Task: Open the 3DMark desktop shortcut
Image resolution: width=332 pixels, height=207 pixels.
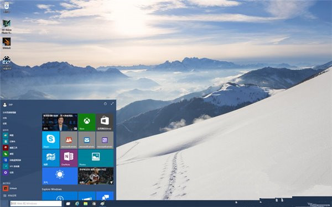Action: click(7, 43)
